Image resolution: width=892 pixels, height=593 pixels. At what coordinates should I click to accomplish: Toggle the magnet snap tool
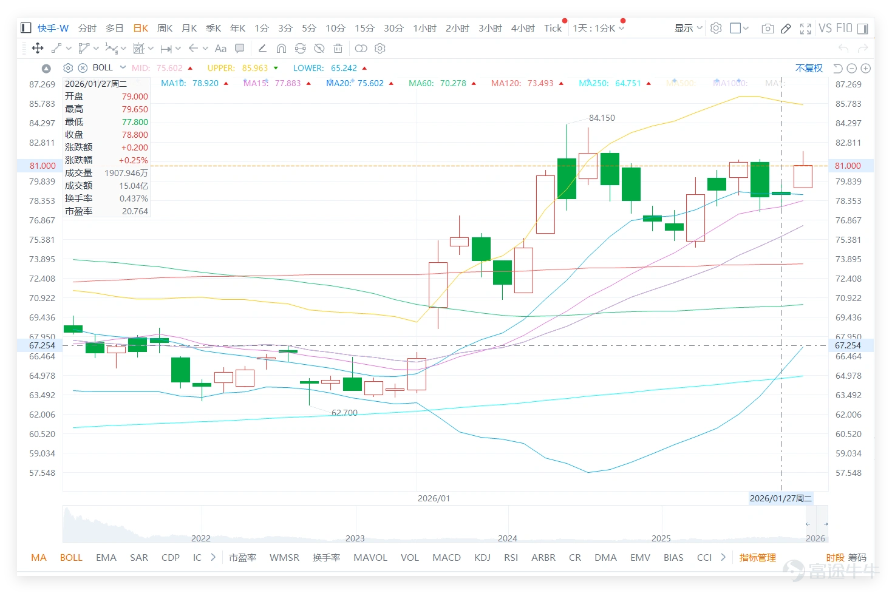click(281, 48)
